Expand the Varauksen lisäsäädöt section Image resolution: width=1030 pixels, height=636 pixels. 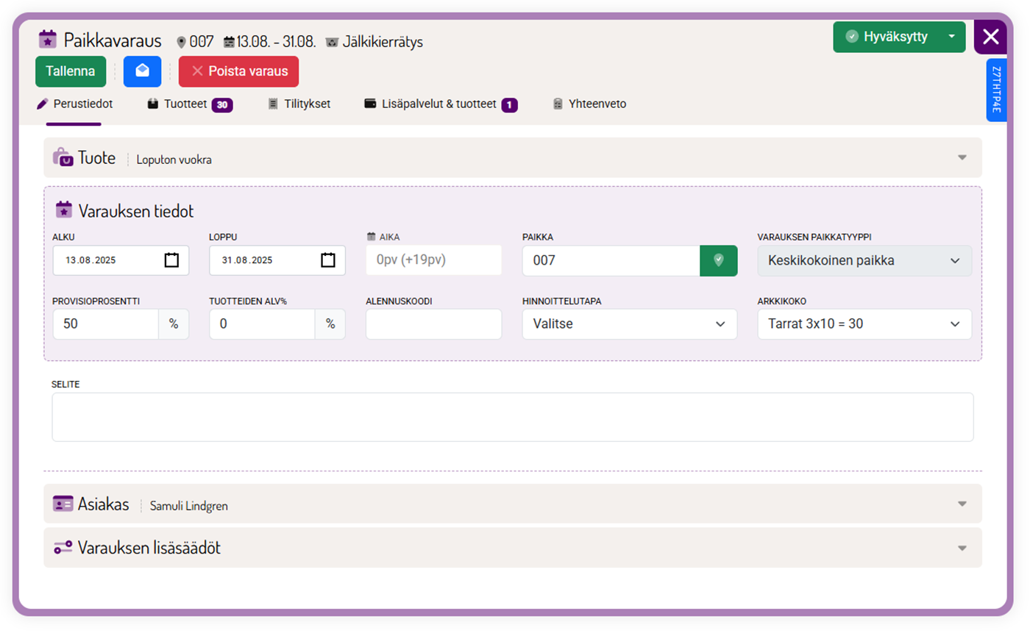tap(961, 548)
